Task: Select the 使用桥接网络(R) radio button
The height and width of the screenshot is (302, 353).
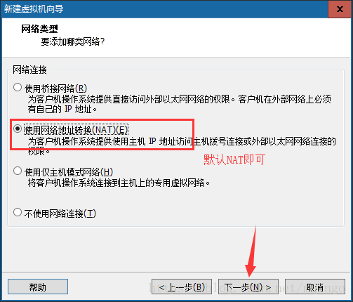Action: coord(18,87)
